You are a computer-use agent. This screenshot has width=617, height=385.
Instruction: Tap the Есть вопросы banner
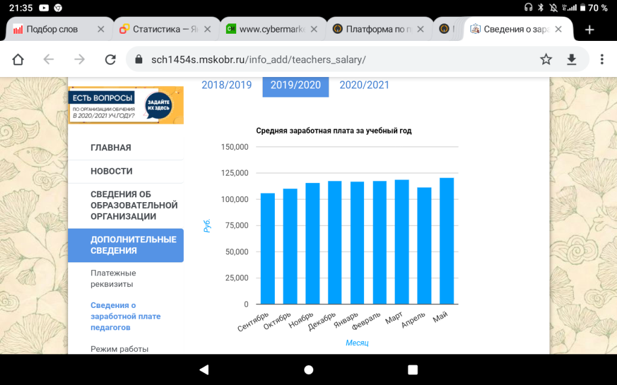(126, 105)
